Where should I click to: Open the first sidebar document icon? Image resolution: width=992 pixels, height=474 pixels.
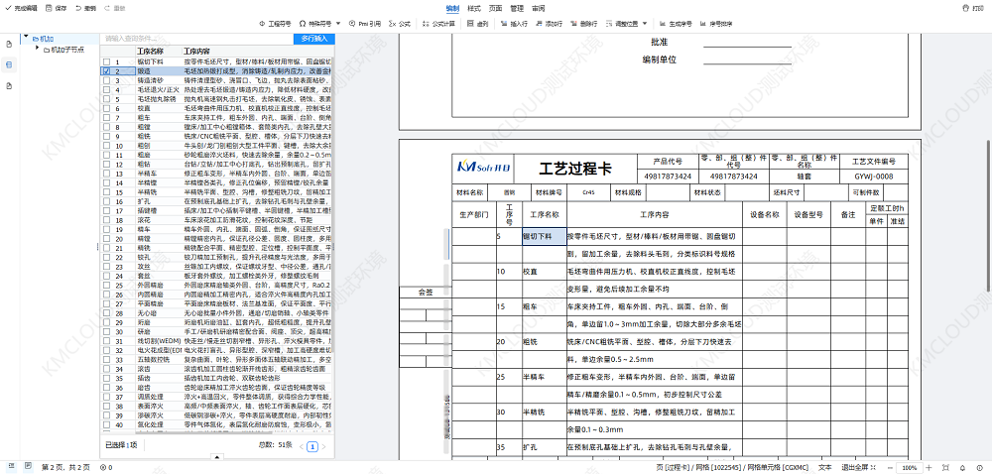pos(9,45)
